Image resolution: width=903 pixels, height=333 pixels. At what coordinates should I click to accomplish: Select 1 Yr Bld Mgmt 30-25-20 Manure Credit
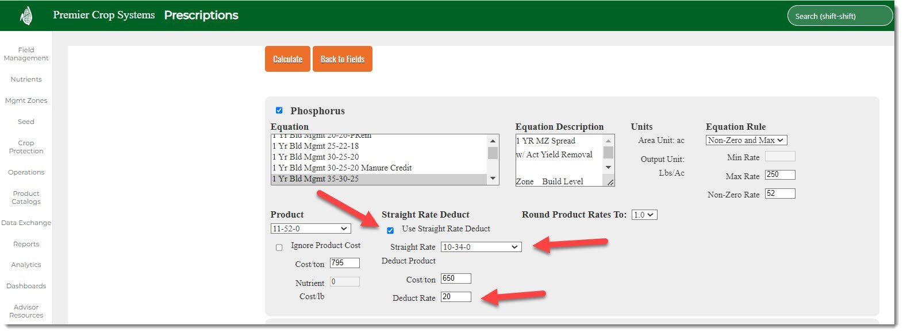[x=342, y=168]
